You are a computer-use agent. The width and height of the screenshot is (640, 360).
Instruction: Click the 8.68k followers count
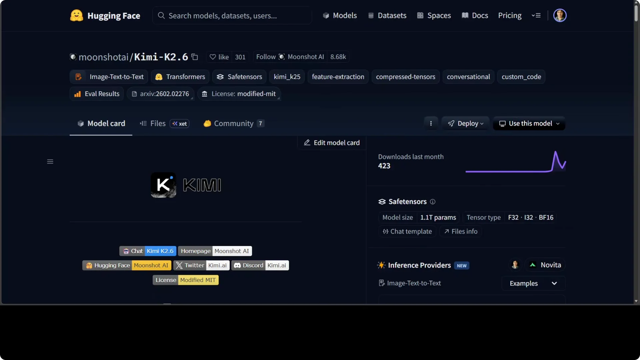click(x=338, y=57)
